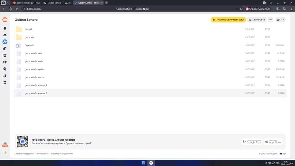Bookmark this page in address bar
The width and height of the screenshot is (295, 166).
tap(241, 9)
